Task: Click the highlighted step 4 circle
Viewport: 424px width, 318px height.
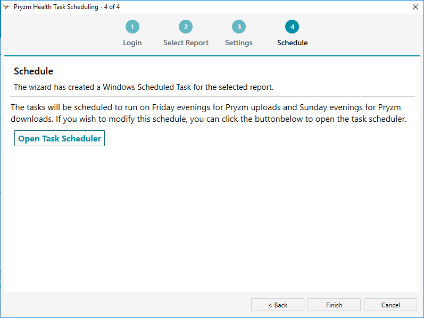Action: (x=292, y=27)
